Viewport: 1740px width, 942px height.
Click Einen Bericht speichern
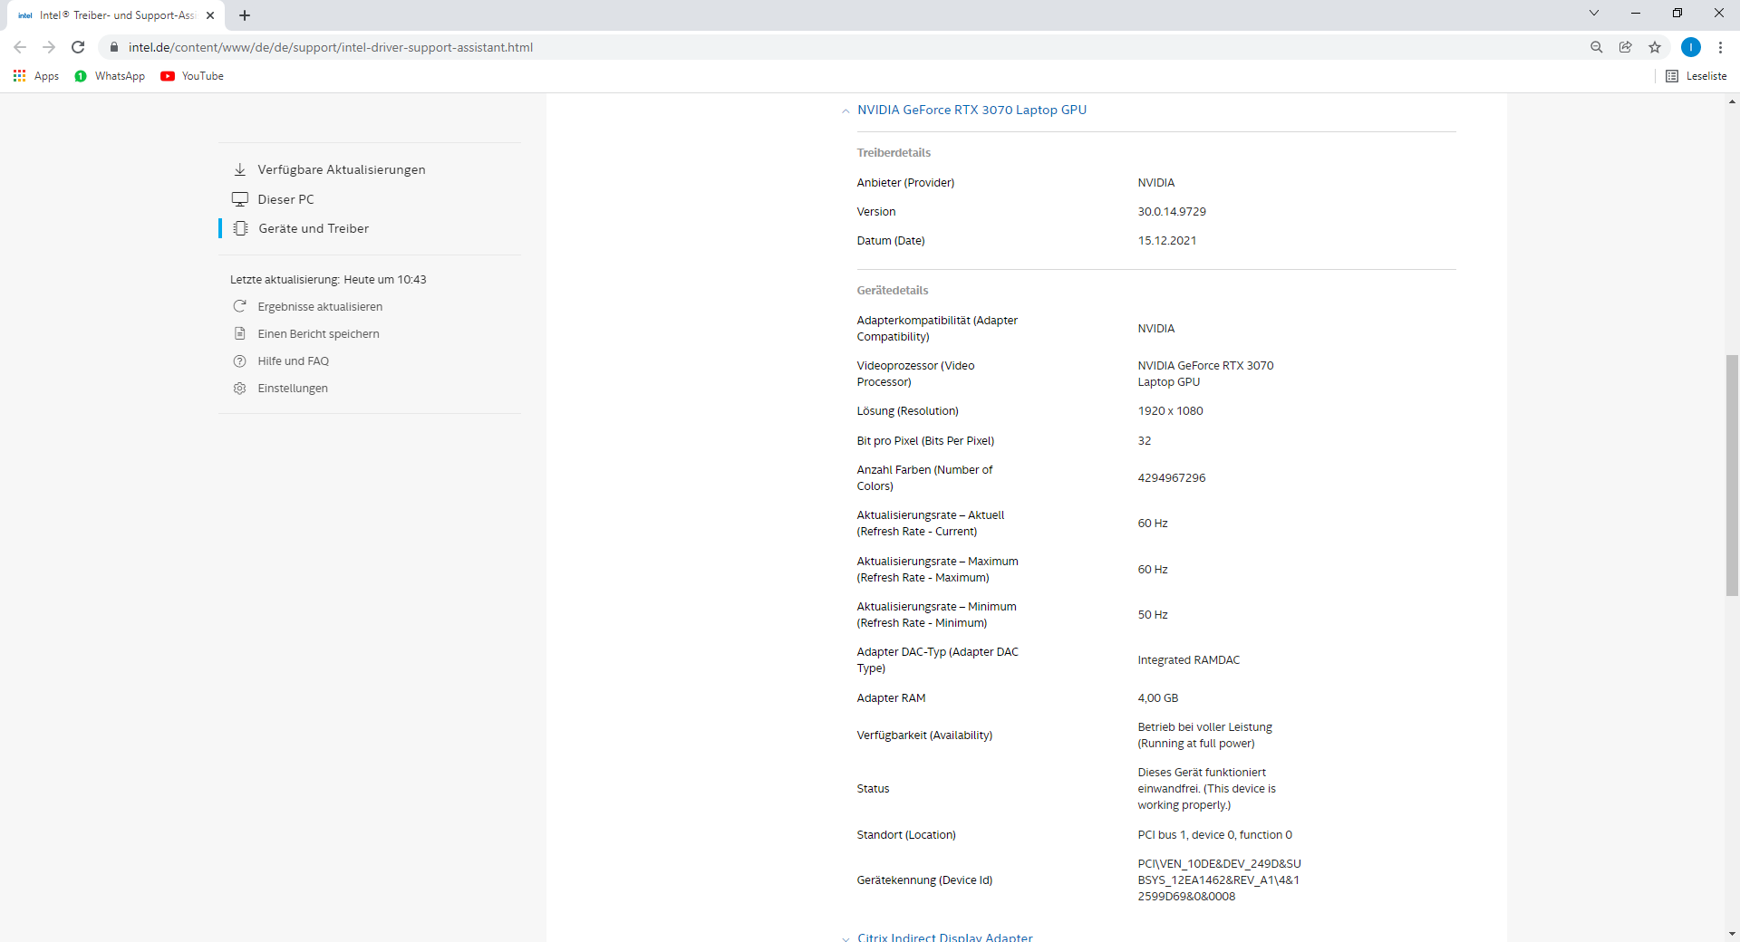point(318,334)
